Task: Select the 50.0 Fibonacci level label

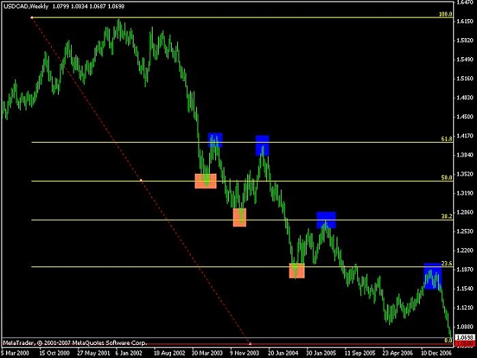Action: pos(446,177)
